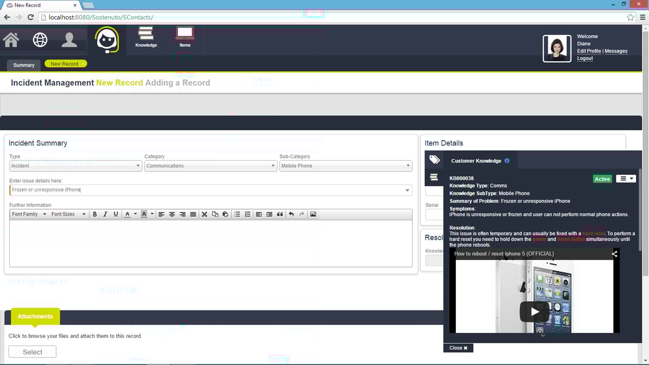Expand the Type dropdown showing Incident

pos(76,166)
